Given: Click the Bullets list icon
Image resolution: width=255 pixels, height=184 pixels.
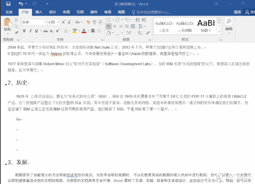Looking at the screenshot, I should pyautogui.click(x=109, y=20).
